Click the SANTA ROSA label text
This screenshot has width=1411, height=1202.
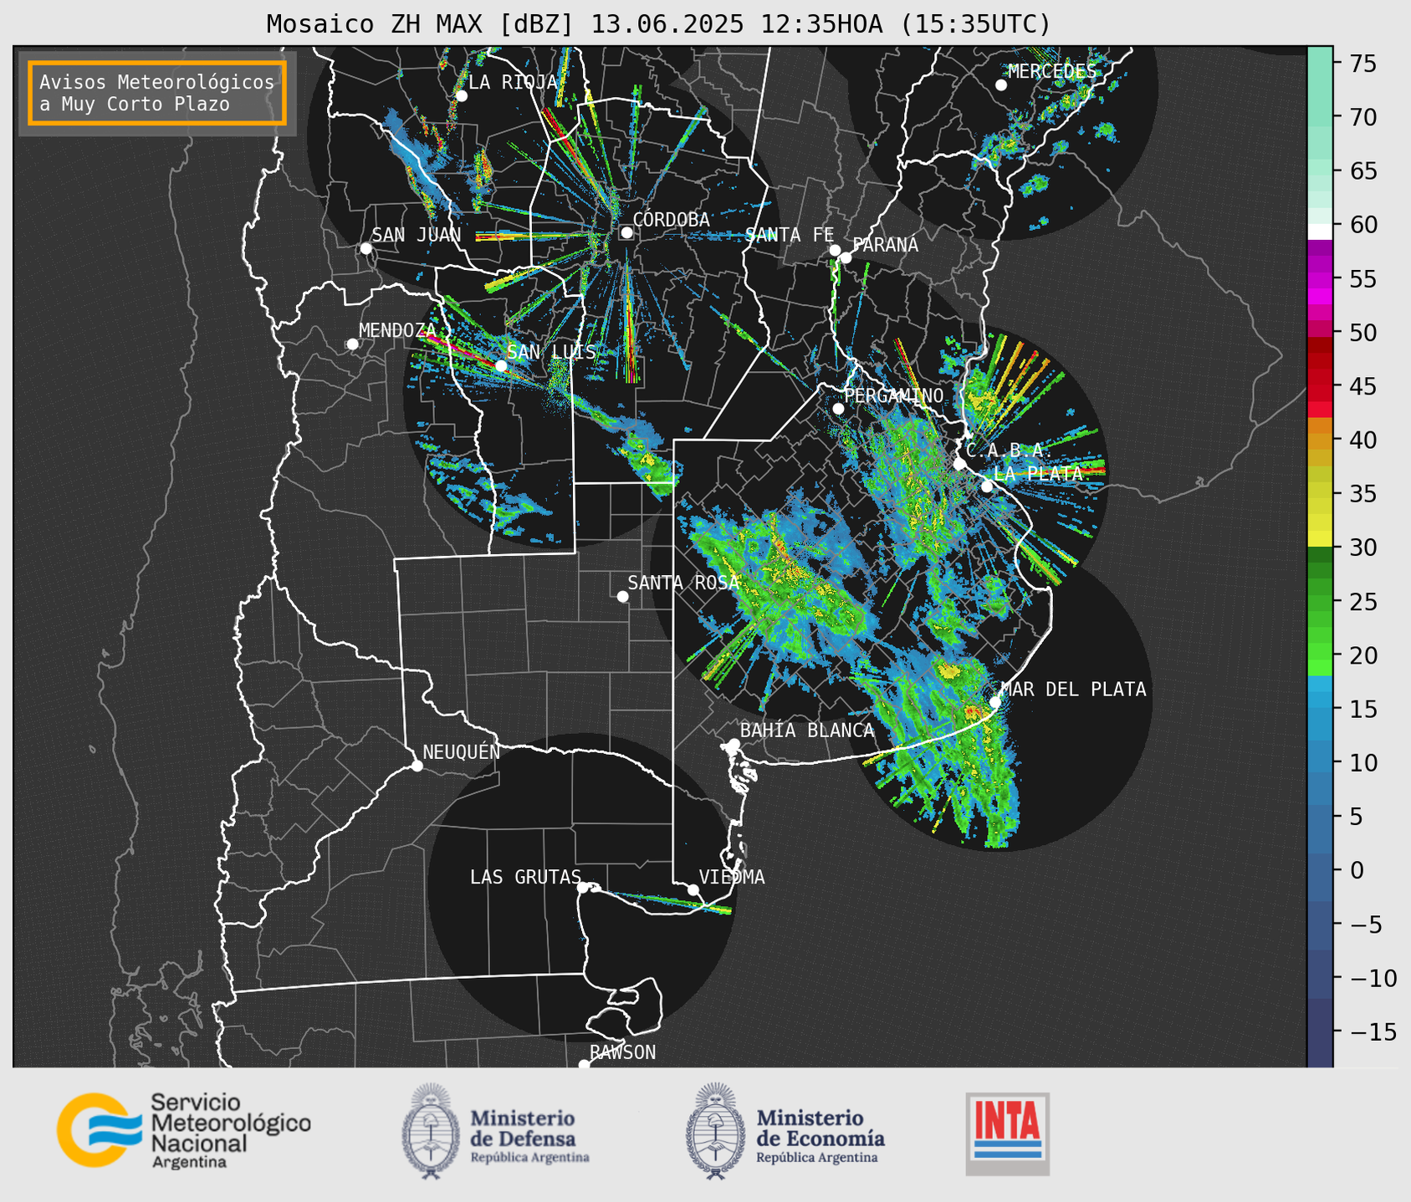pyautogui.click(x=683, y=583)
